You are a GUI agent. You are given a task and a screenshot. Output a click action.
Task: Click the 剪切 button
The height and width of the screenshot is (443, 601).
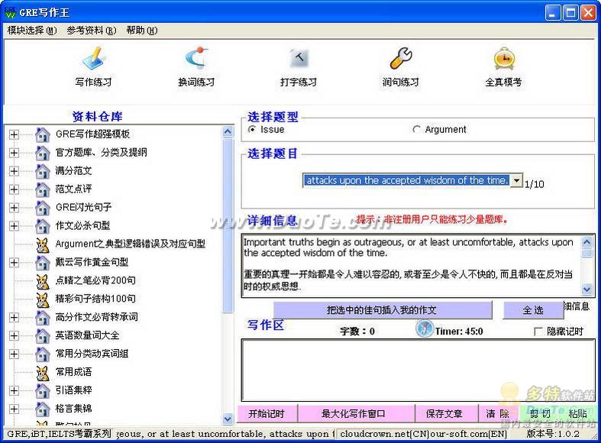coord(540,414)
